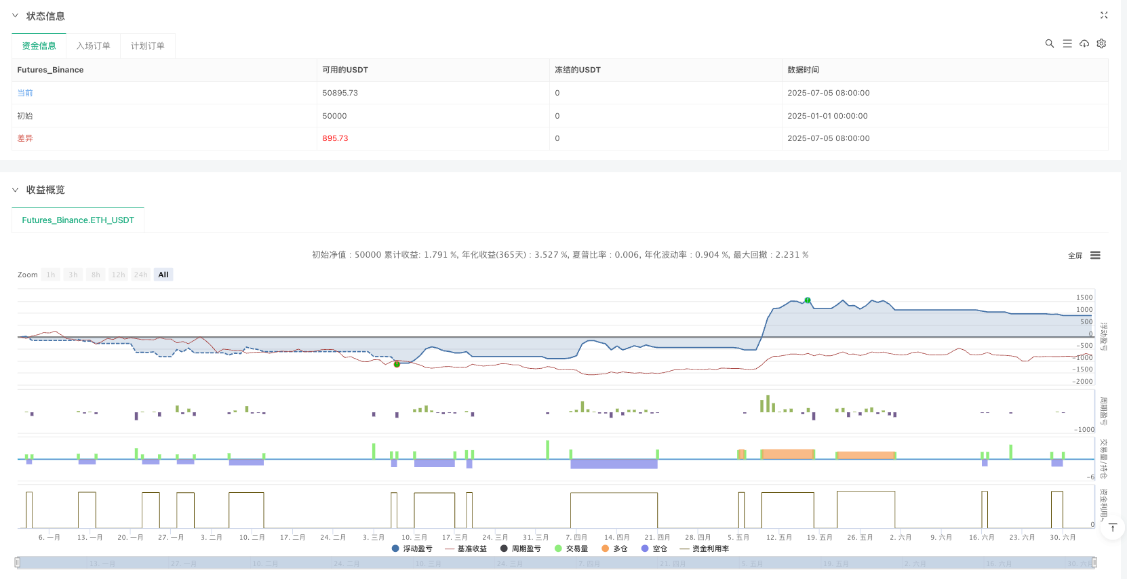Click the collapse arrows icon top right
This screenshot has height=579, width=1127.
[1103, 15]
